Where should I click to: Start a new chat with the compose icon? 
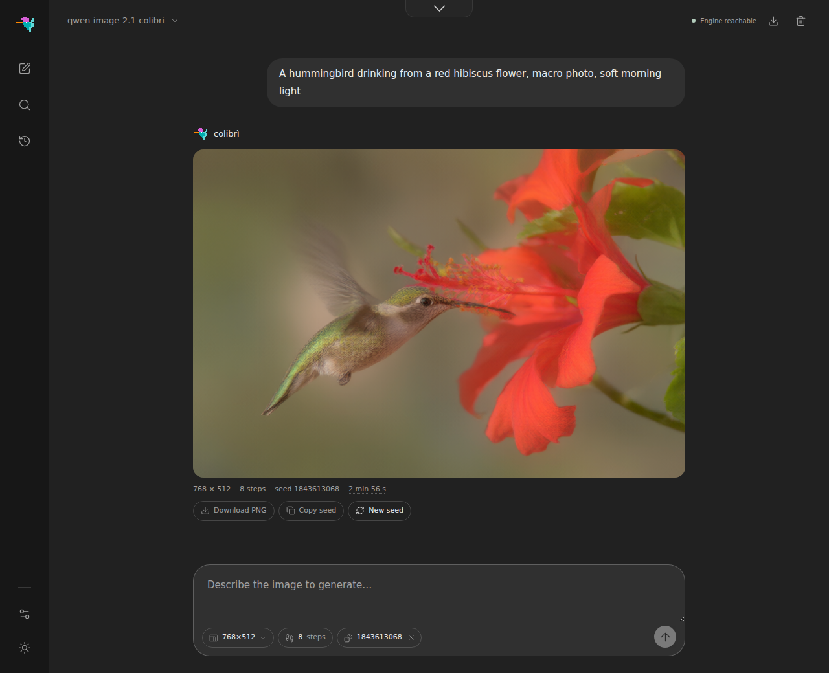[x=25, y=69]
